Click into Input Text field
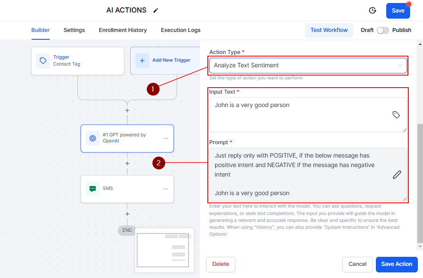423x278 pixels. click(308, 114)
